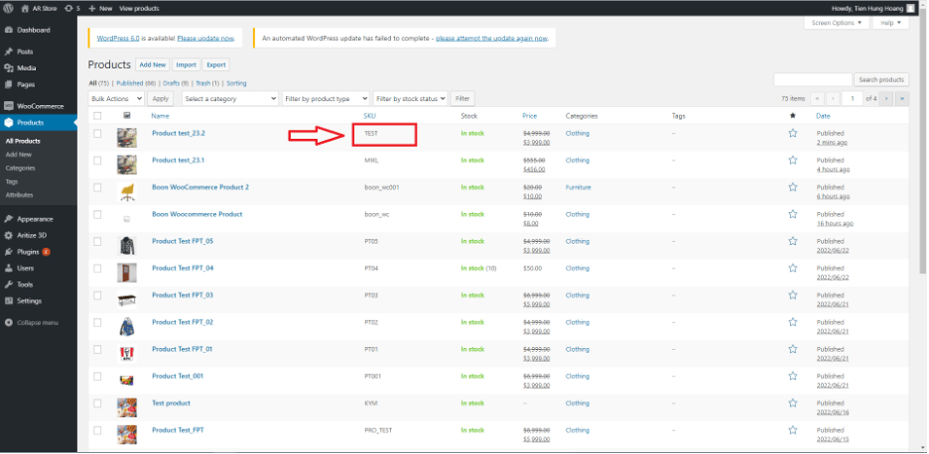Open the Bulk Actions dropdown
This screenshot has width=929, height=454.
point(116,99)
